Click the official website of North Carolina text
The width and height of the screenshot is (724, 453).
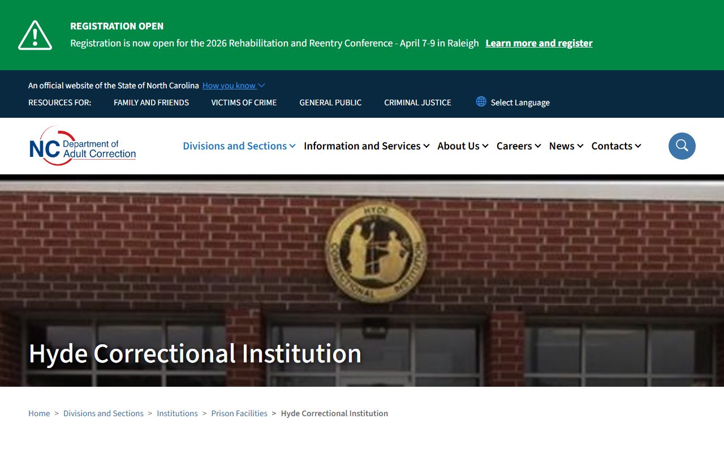point(114,86)
